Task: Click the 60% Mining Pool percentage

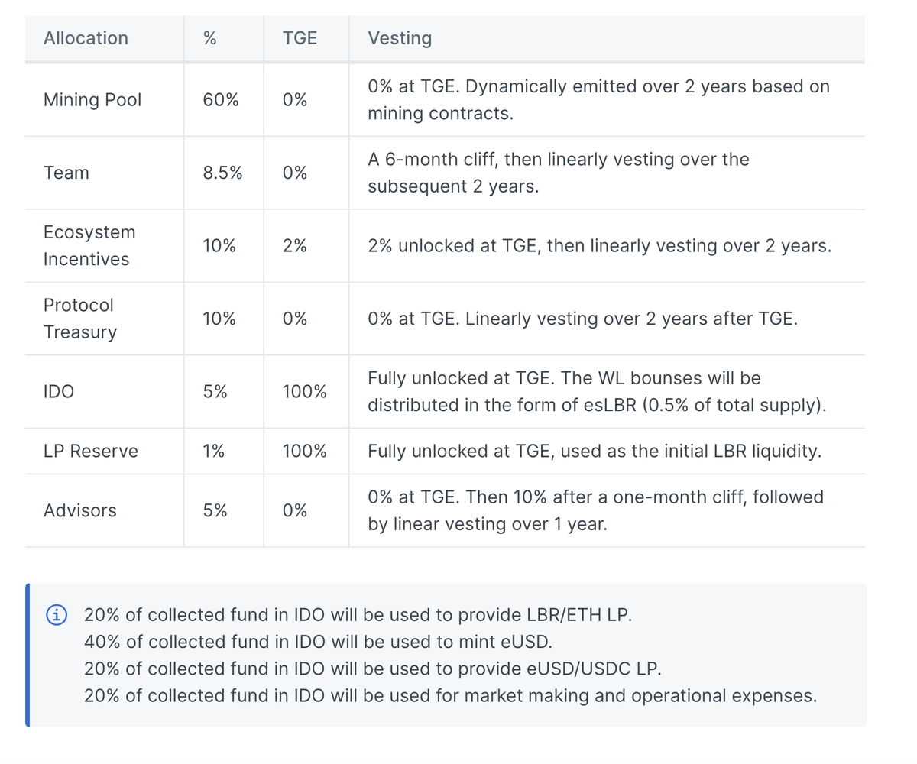Action: (x=219, y=100)
